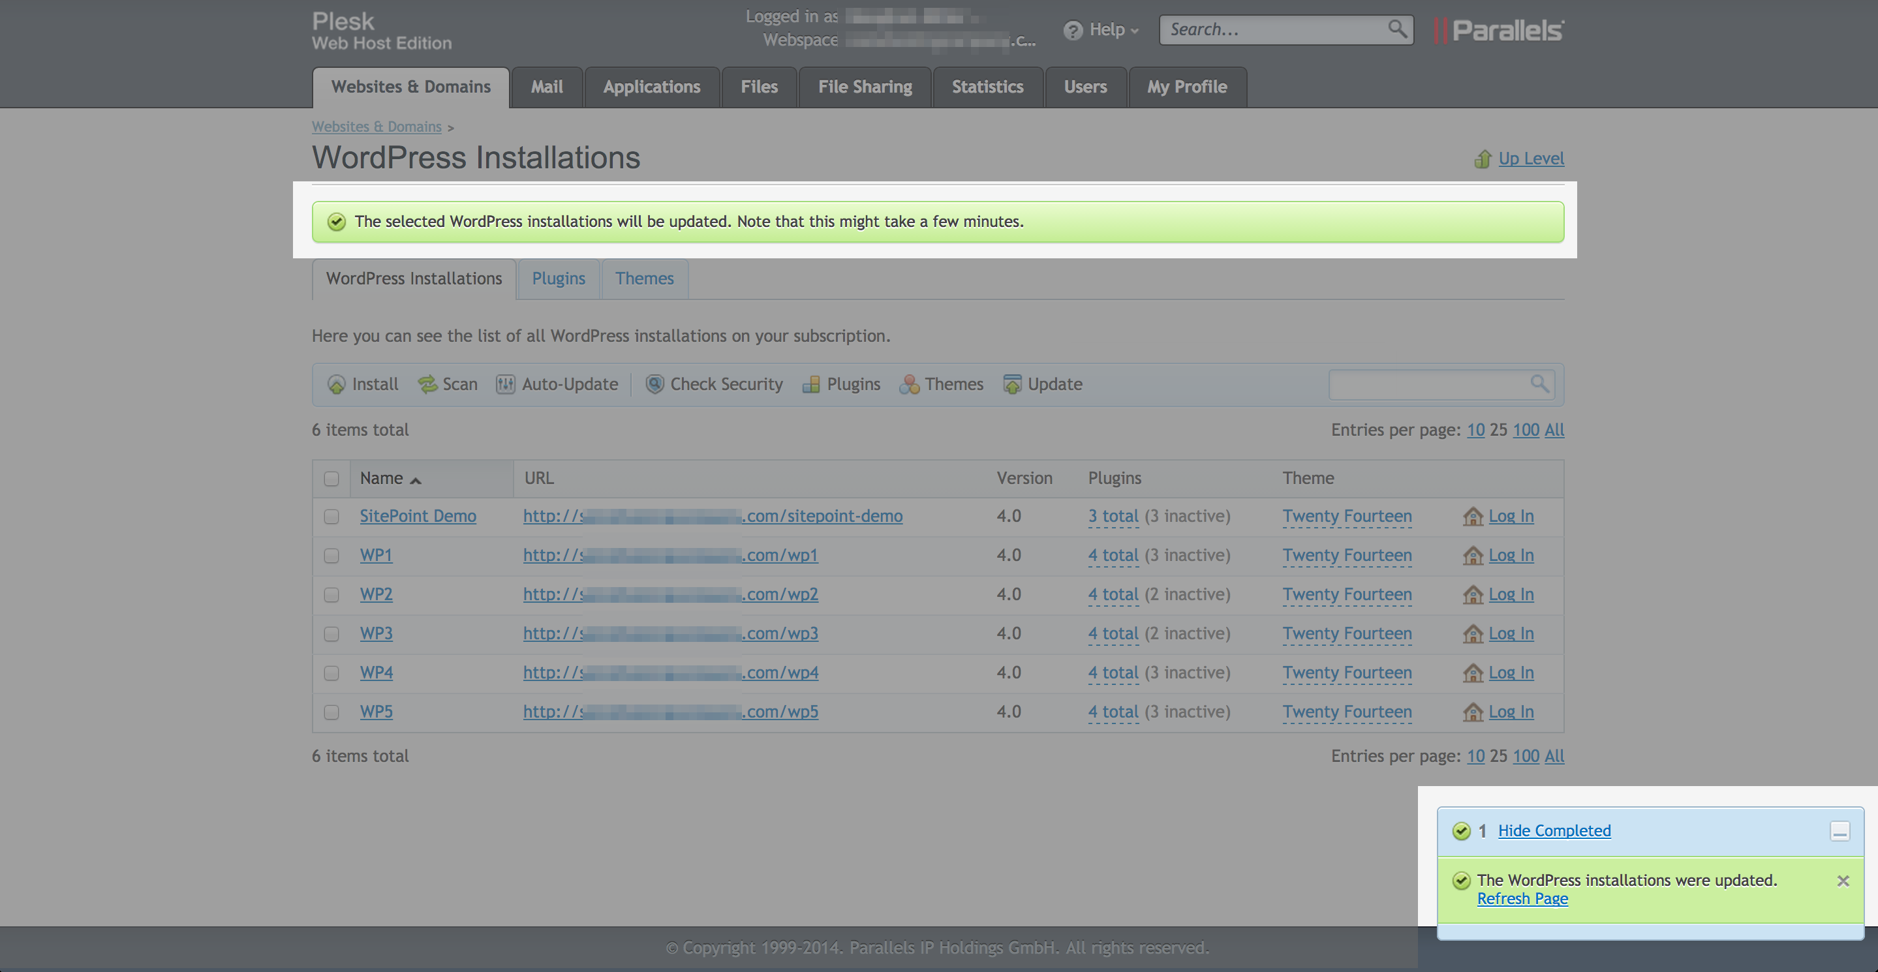Screen dimensions: 1878x972
Task: Click the Up Level arrow icon
Action: (x=1482, y=159)
